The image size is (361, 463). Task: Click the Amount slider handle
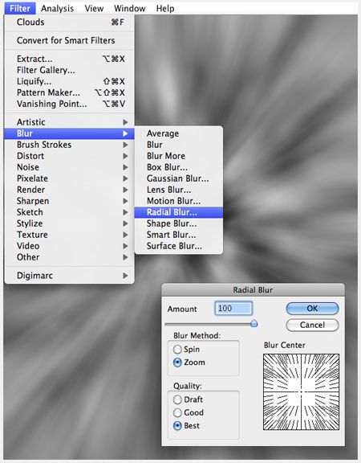(x=254, y=323)
